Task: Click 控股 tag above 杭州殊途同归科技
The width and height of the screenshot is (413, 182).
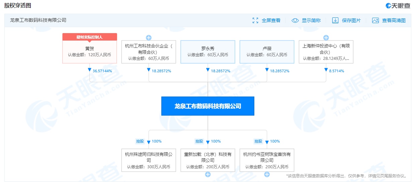Action: (140, 141)
